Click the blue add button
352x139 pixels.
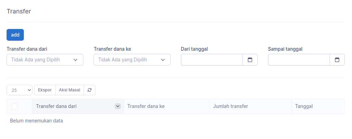tap(15, 35)
